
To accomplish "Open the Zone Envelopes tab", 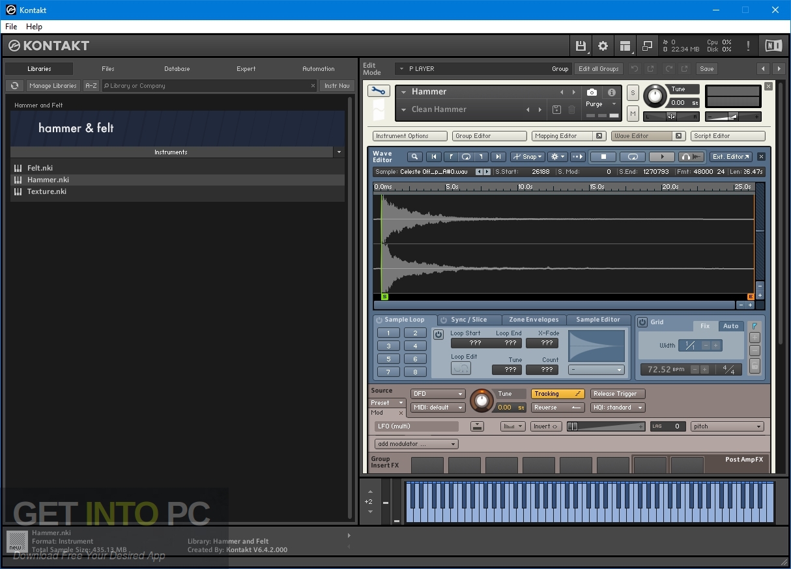I will (x=534, y=320).
